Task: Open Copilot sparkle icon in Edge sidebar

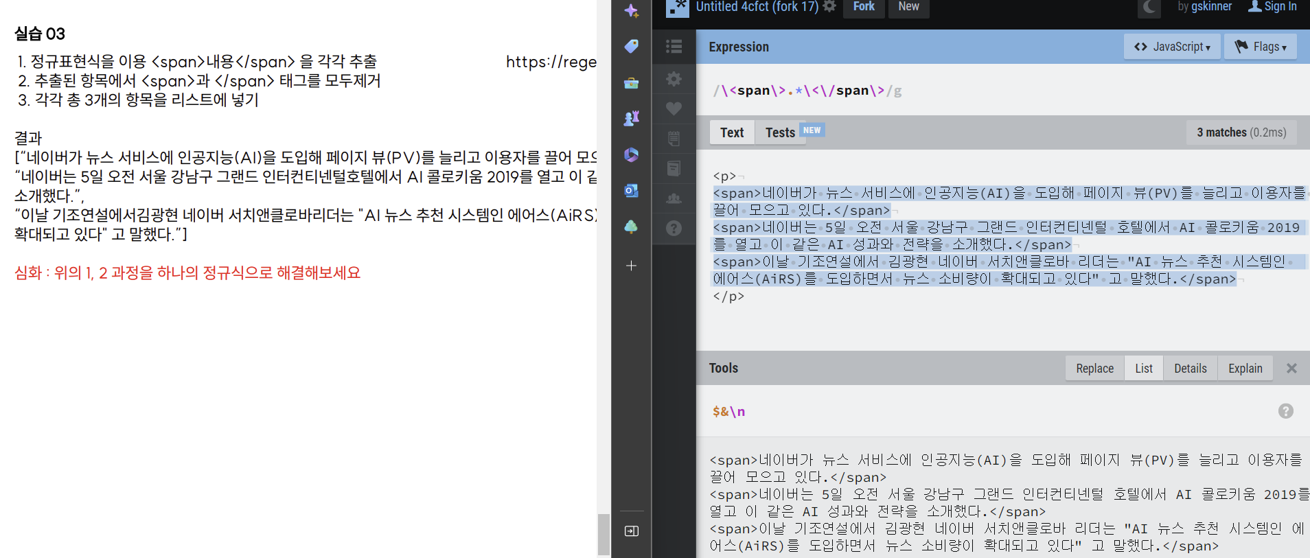Action: click(632, 10)
